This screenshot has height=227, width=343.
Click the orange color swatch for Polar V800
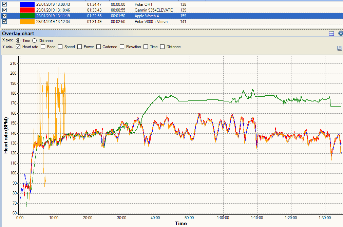(27, 21)
